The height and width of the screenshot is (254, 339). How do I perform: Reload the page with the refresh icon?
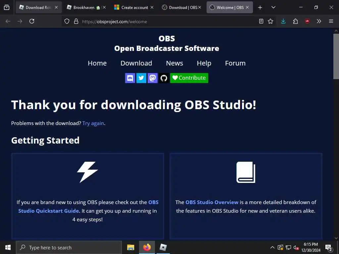pyautogui.click(x=32, y=21)
